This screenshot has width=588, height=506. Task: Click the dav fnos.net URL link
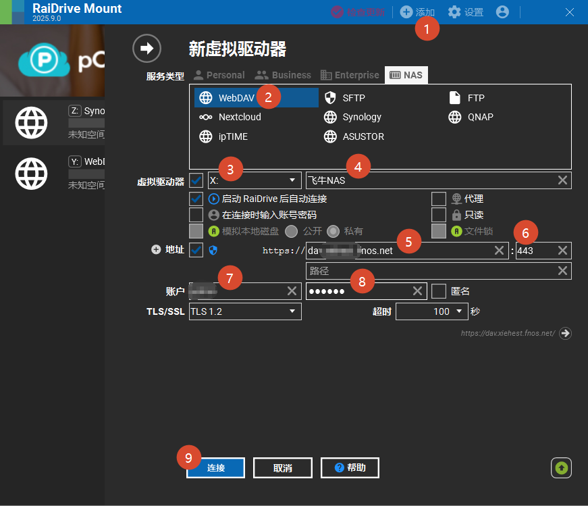pos(508,333)
